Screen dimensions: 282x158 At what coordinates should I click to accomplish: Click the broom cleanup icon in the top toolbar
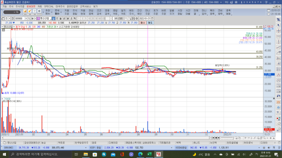(x=30, y=11)
